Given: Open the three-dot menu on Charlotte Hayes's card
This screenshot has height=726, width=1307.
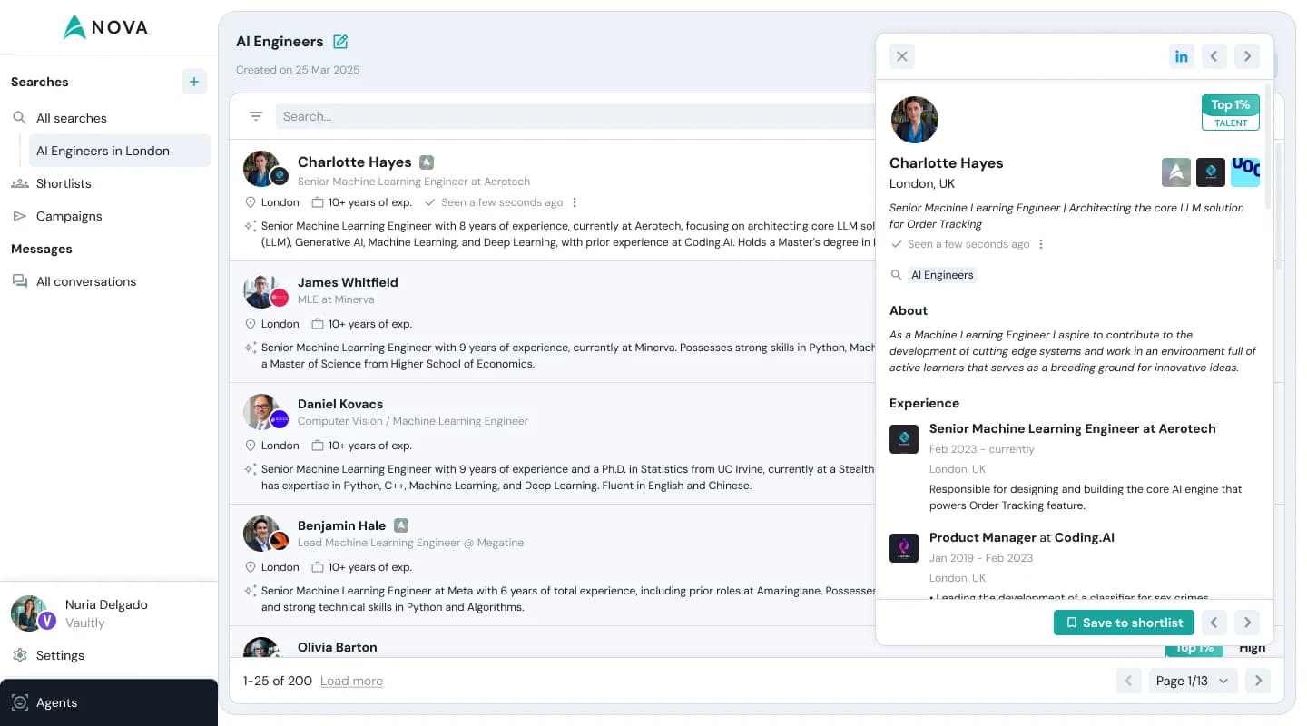Looking at the screenshot, I should (574, 202).
